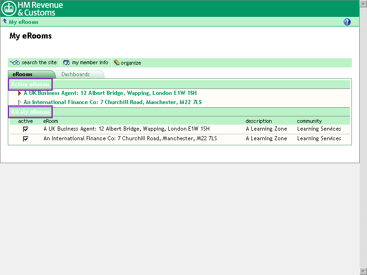Click the help question mark icon
This screenshot has width=367, height=275.
click(347, 22)
